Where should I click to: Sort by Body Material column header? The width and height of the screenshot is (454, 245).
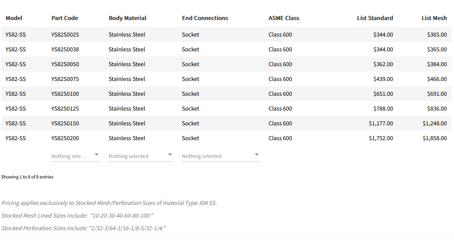click(128, 18)
